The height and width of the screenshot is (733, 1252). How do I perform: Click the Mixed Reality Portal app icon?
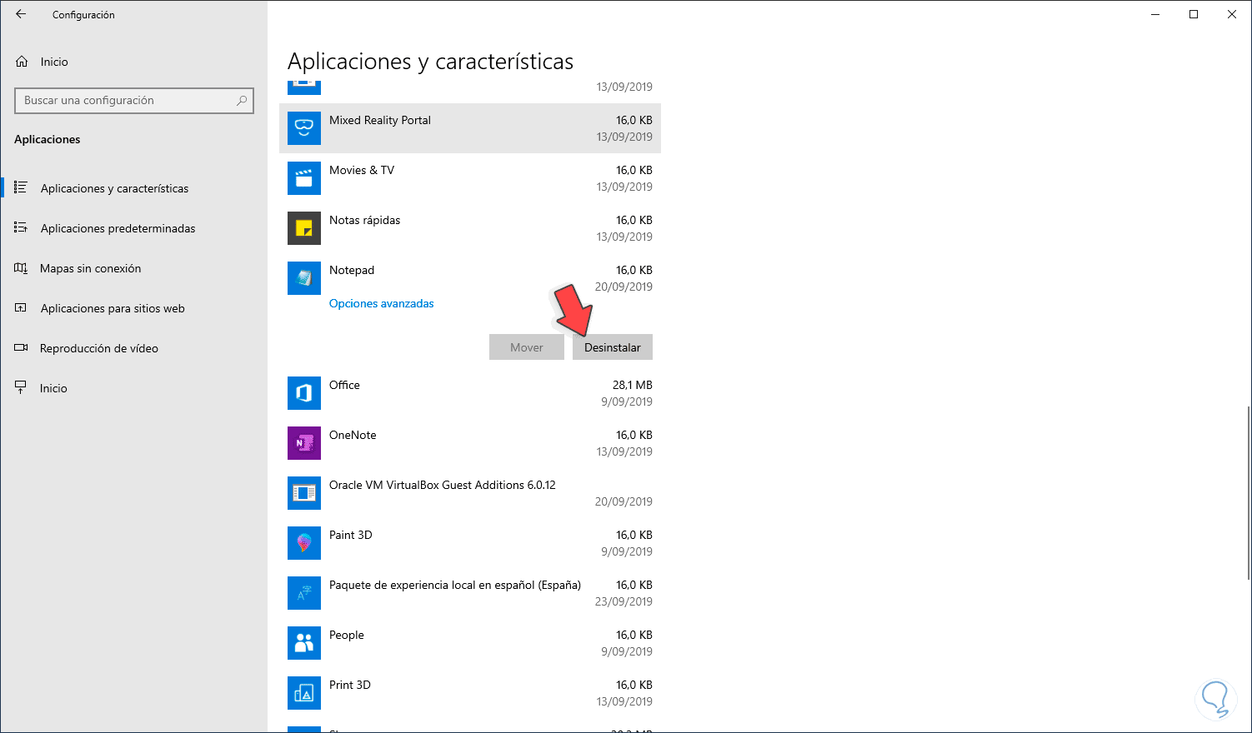(304, 128)
